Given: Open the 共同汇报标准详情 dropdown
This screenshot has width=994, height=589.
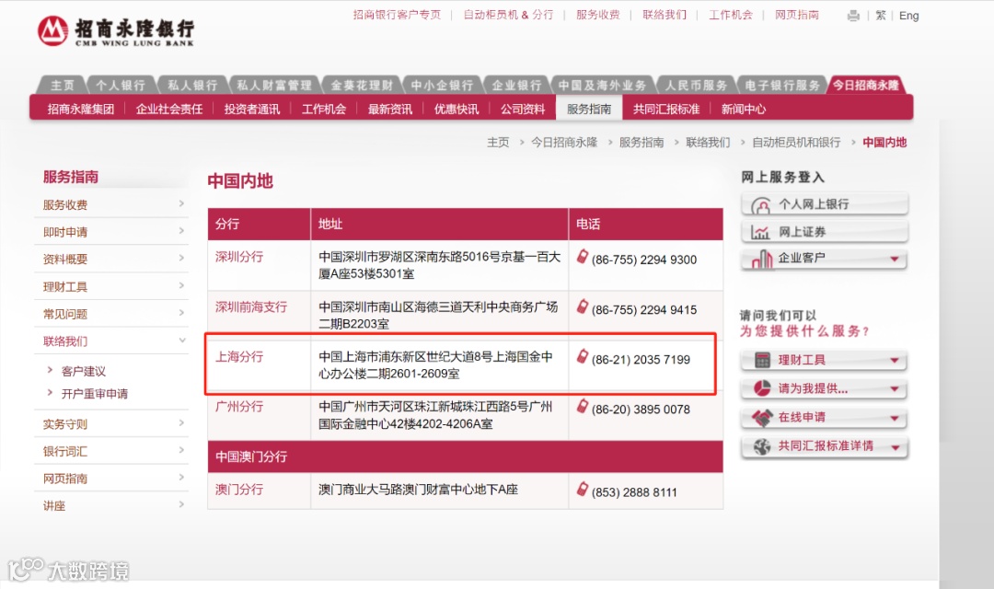Looking at the screenshot, I should click(896, 447).
